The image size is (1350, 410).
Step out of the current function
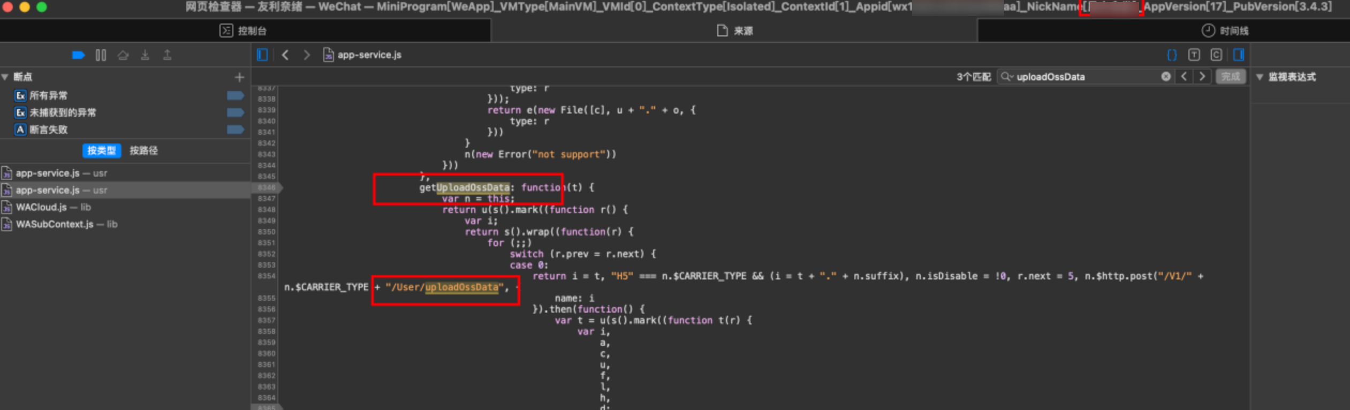coord(167,55)
